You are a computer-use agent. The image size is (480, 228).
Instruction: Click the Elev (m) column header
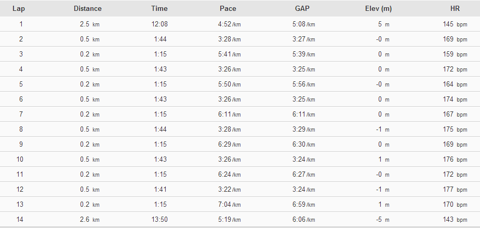click(x=378, y=8)
